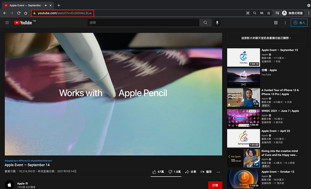Open the browser home page

tap(26, 13)
